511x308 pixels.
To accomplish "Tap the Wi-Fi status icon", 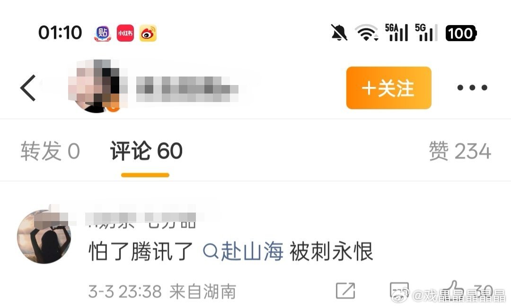I will click(366, 33).
